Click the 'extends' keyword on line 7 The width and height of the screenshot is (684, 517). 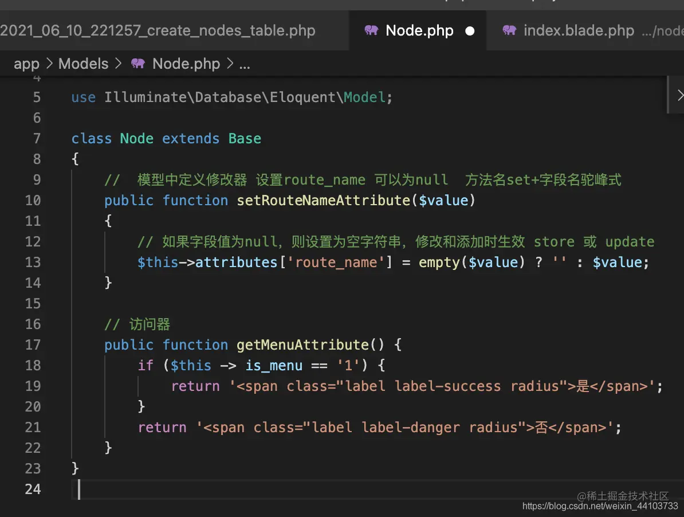(191, 139)
